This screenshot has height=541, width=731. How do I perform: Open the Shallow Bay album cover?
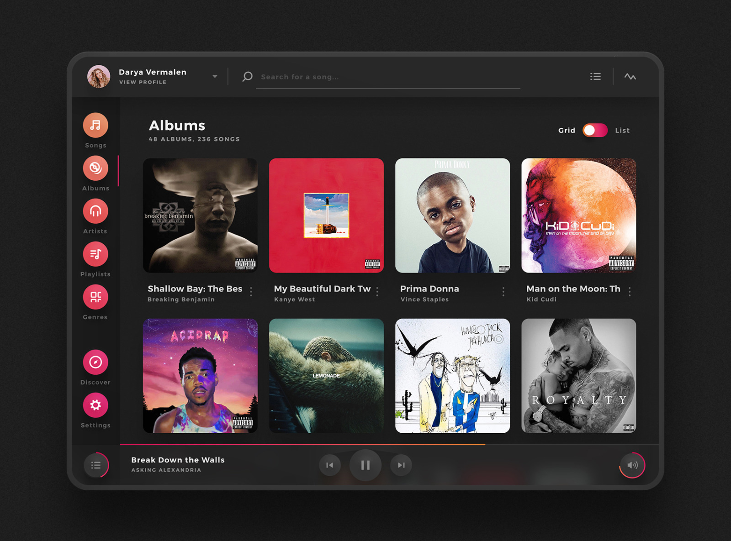[x=200, y=215]
